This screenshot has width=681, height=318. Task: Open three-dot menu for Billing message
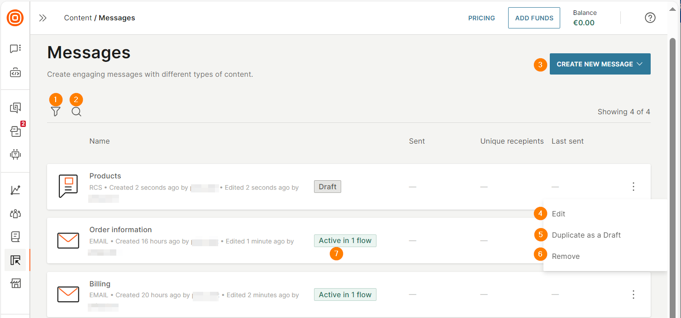tap(633, 295)
